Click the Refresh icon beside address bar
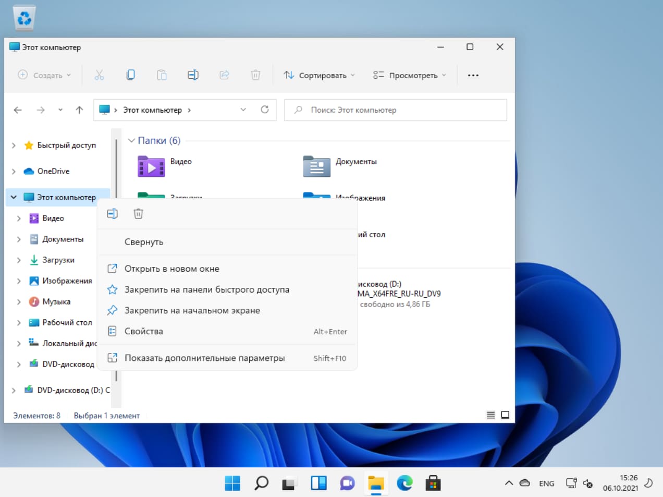663x497 pixels. tap(265, 110)
